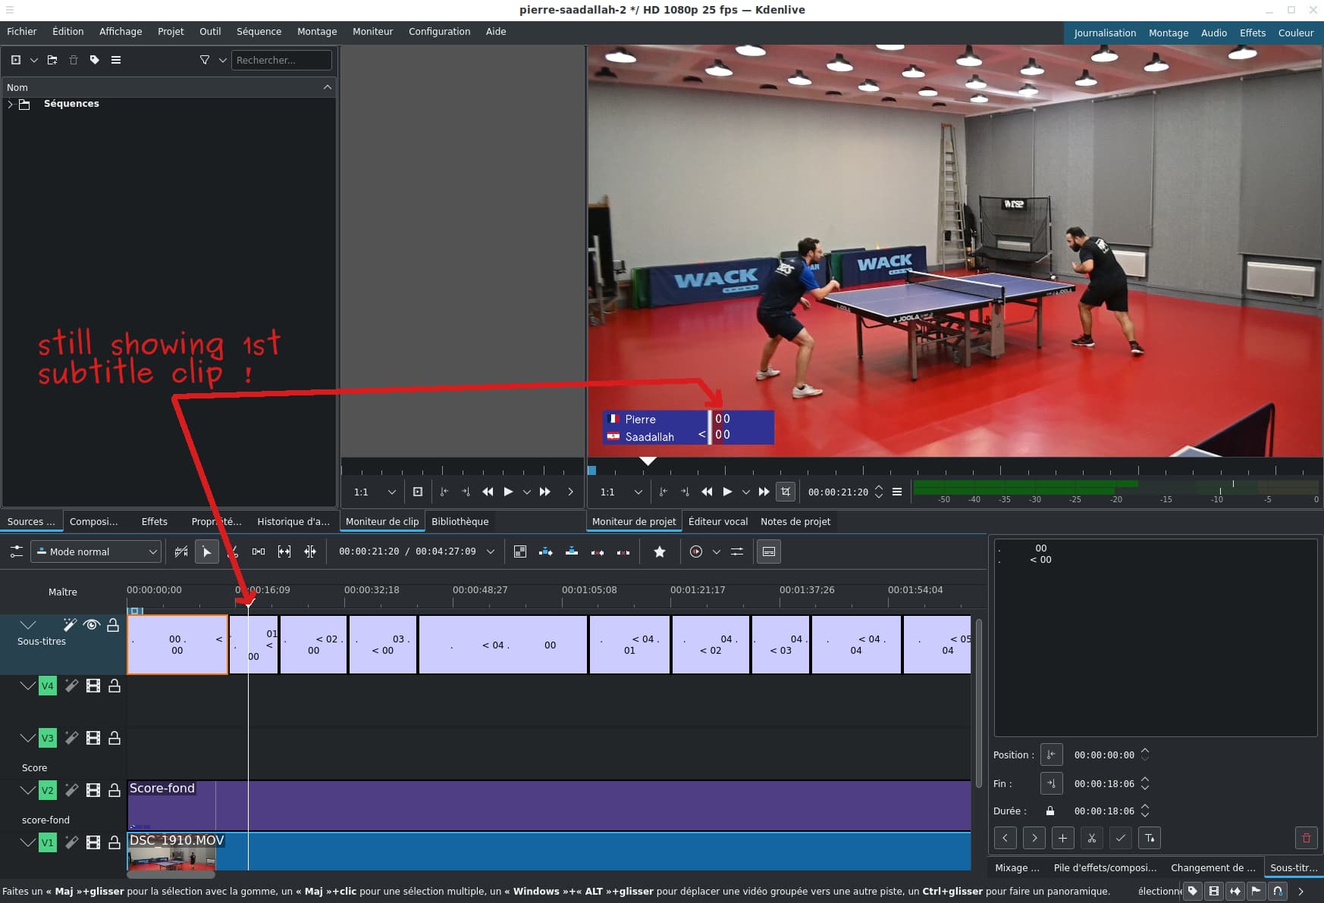
Task: Open timecode format dropdown in timeline toolbar
Action: click(491, 551)
